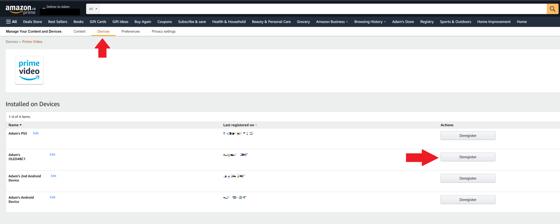This screenshot has height=224, width=560.
Task: Sort by Last registered on column
Action: 240,125
